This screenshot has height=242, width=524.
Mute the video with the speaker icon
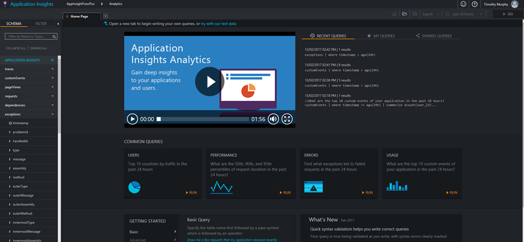click(273, 119)
